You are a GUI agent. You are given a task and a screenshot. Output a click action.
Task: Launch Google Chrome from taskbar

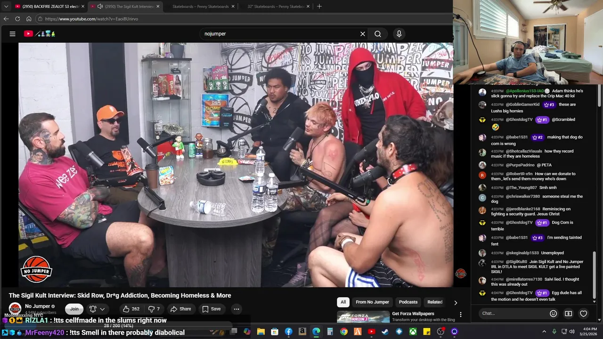point(344,331)
